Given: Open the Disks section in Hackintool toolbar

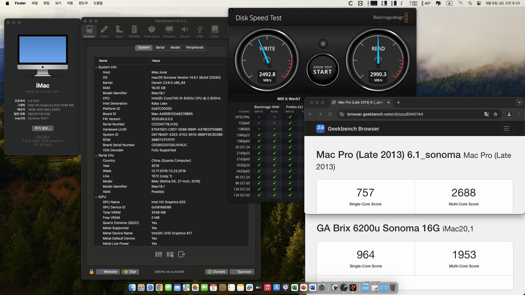Looking at the screenshot, I should coord(215,32).
